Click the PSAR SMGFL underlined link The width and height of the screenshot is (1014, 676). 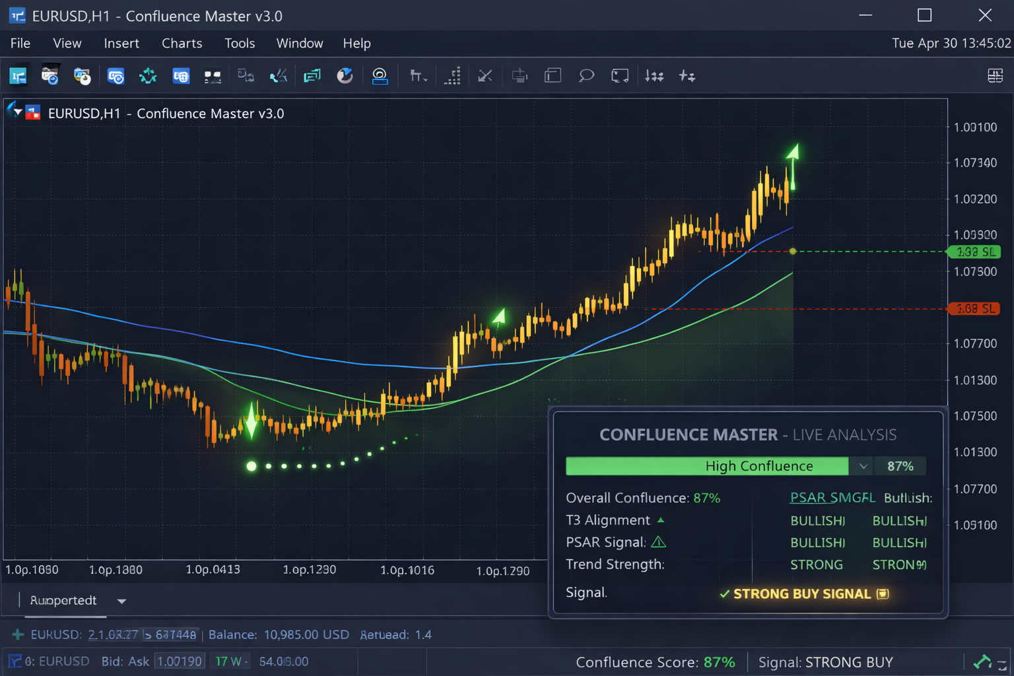[832, 498]
